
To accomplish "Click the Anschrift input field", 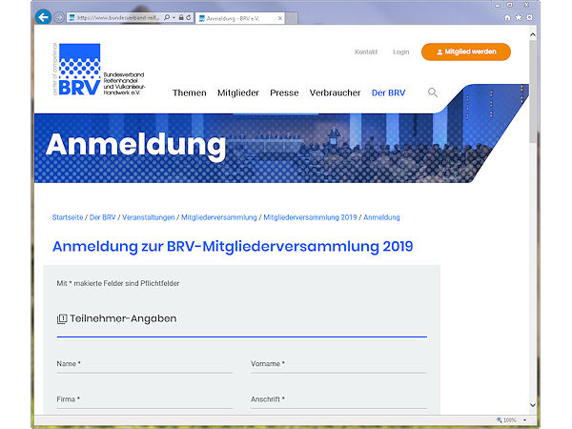I will click(338, 399).
